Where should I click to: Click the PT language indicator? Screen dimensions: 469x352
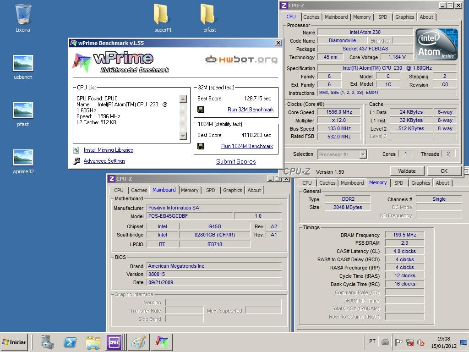pos(372,341)
